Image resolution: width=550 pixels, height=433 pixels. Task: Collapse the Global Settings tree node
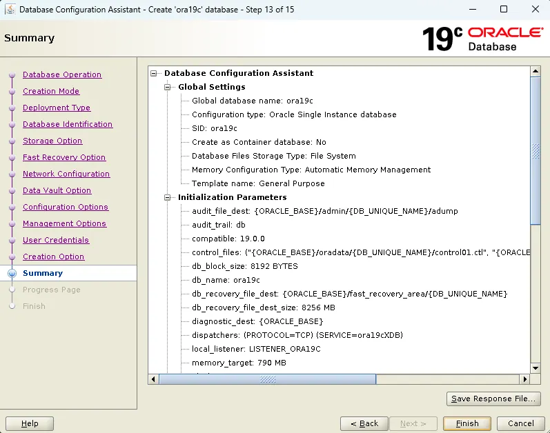tap(168, 87)
